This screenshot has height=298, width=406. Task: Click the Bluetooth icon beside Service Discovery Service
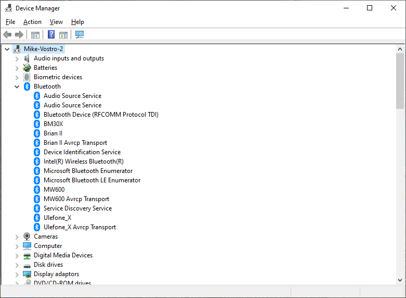pos(37,208)
